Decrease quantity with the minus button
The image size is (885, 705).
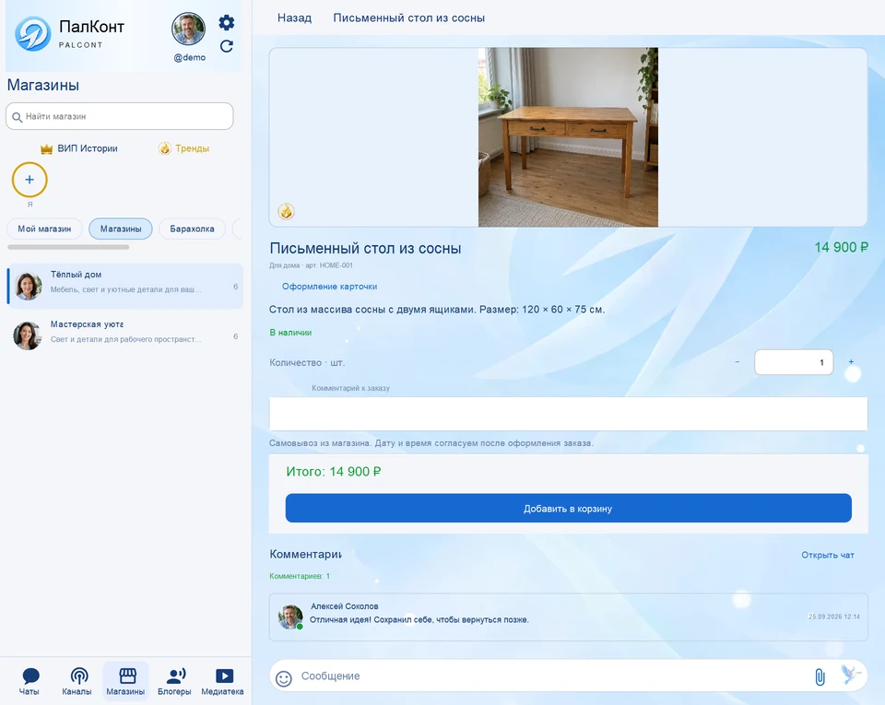click(x=737, y=362)
